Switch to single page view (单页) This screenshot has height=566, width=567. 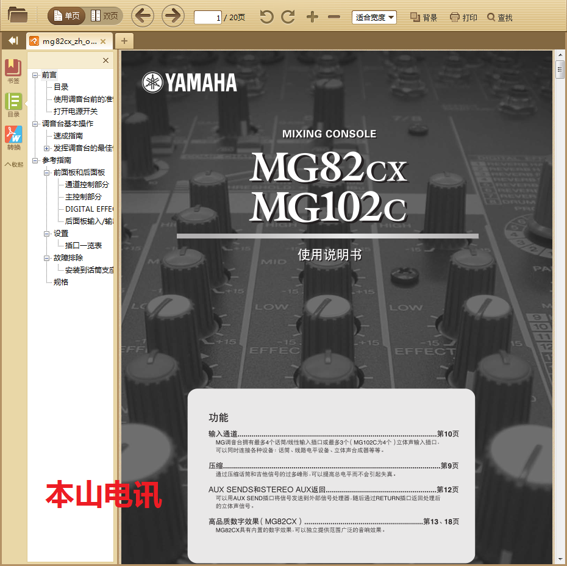67,16
